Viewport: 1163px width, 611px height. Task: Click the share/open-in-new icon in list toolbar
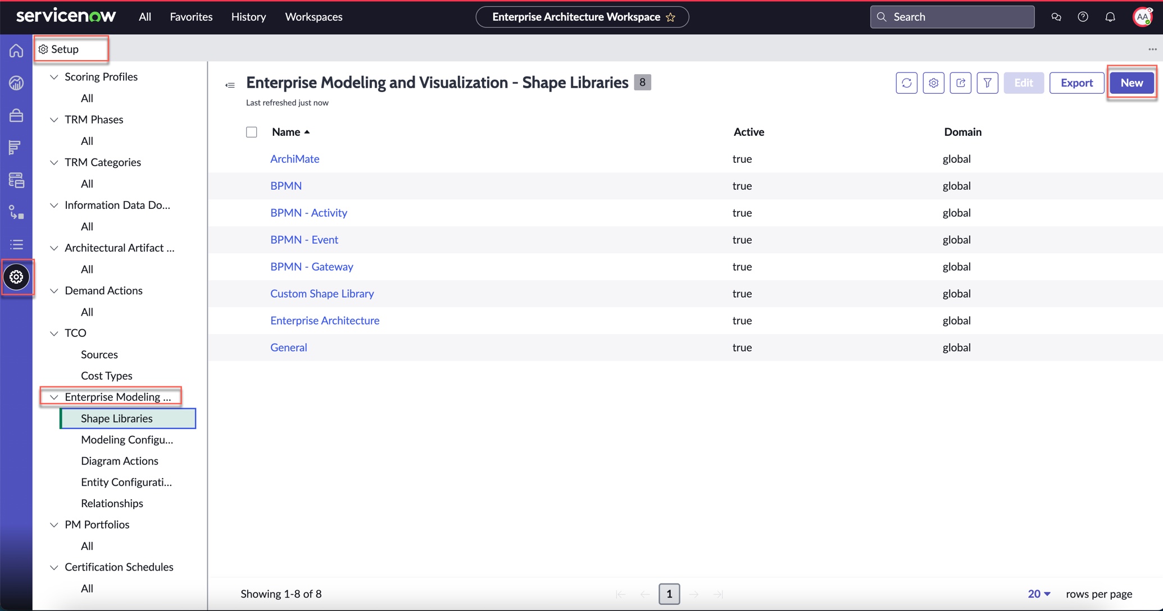pos(960,83)
